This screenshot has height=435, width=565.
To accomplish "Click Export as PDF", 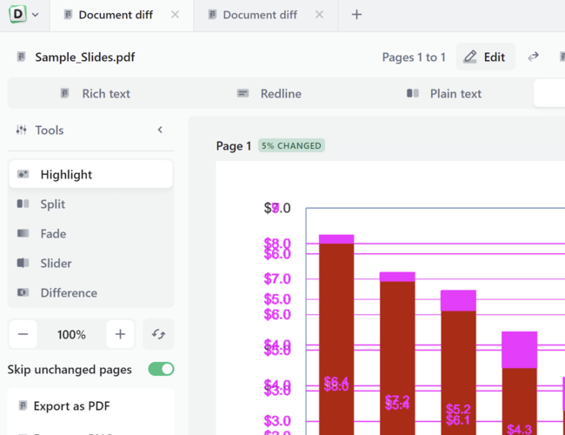I will (71, 405).
